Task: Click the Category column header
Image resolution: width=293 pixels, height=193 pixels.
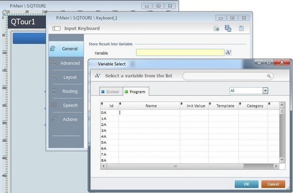Action: 253,106
